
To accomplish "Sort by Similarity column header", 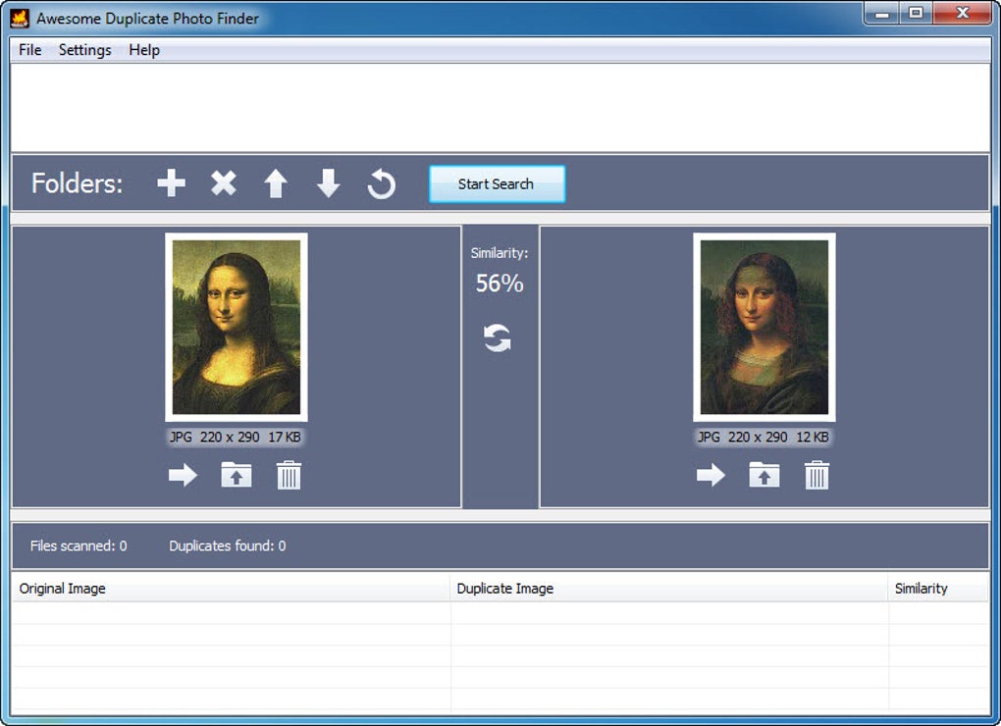I will pos(938,589).
